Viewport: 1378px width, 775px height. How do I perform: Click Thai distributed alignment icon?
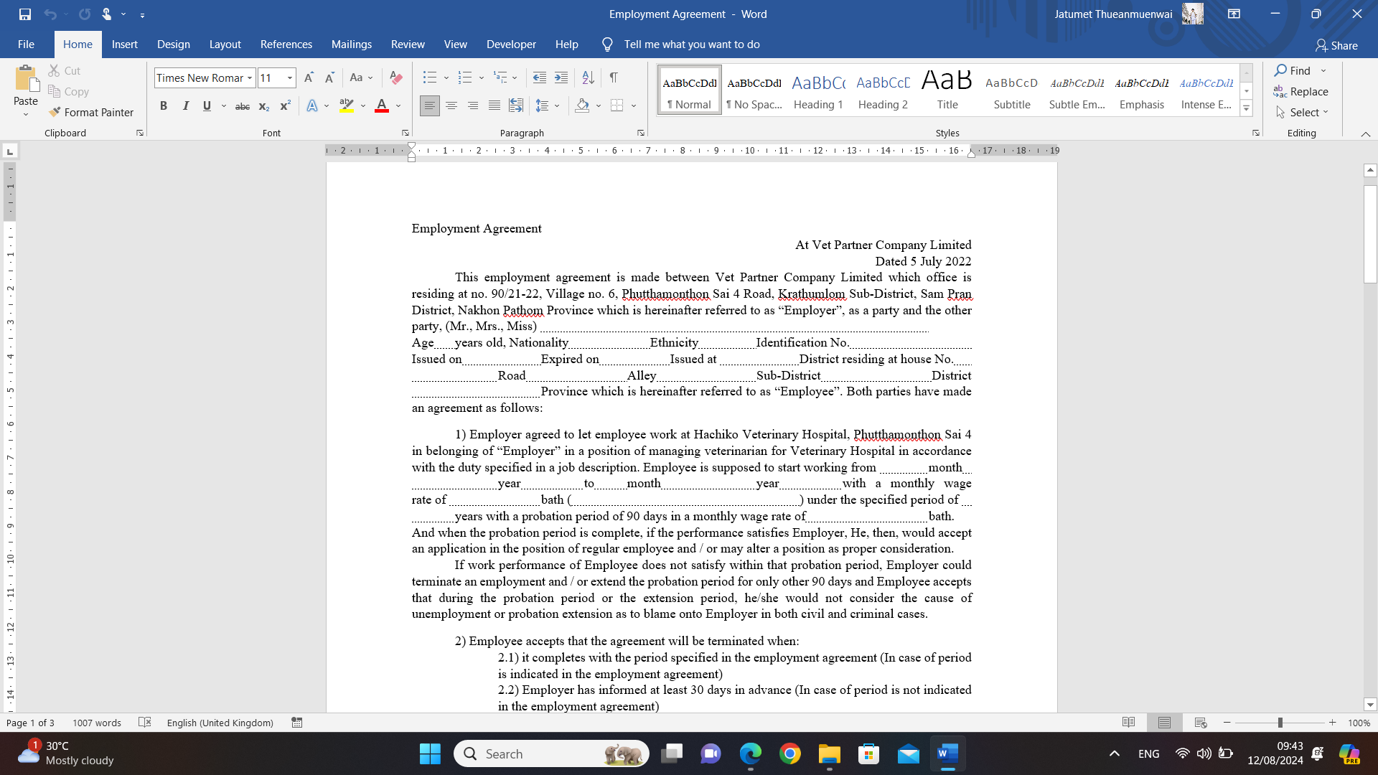pos(516,106)
